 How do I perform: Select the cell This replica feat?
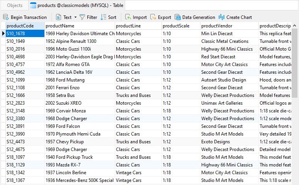(275, 34)
